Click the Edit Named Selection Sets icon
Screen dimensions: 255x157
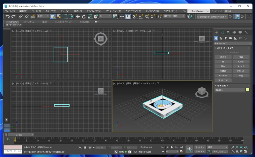[160, 16]
